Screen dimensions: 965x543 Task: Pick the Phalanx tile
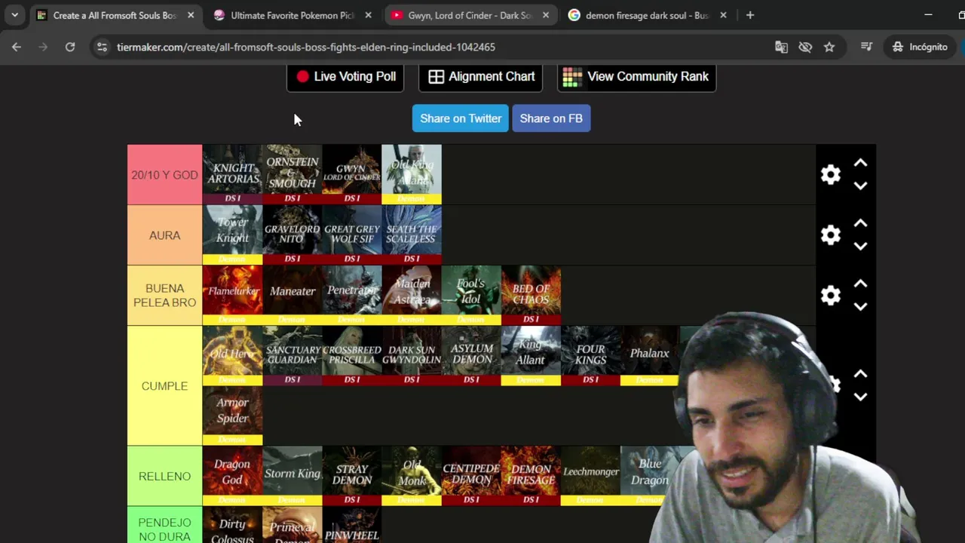(x=650, y=355)
